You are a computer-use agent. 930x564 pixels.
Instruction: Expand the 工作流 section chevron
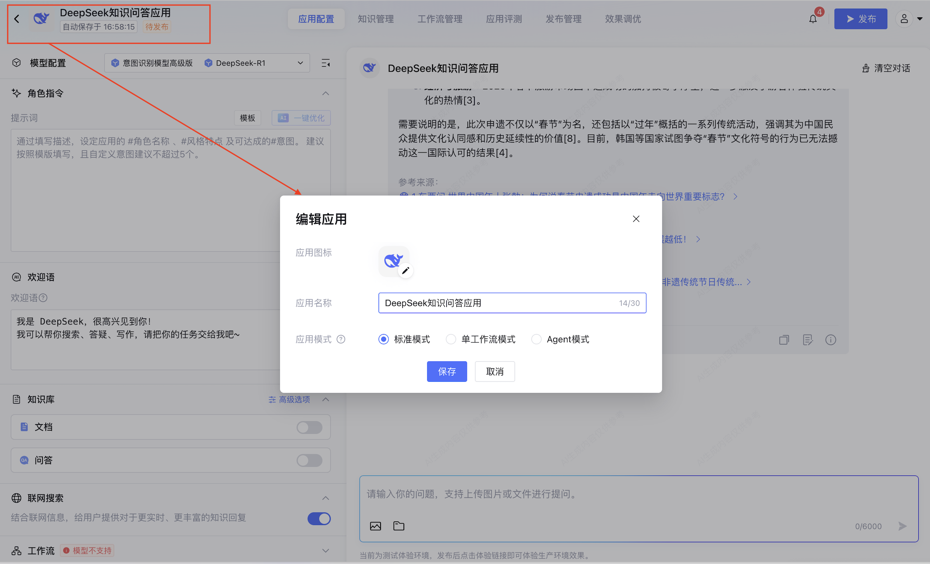click(325, 550)
